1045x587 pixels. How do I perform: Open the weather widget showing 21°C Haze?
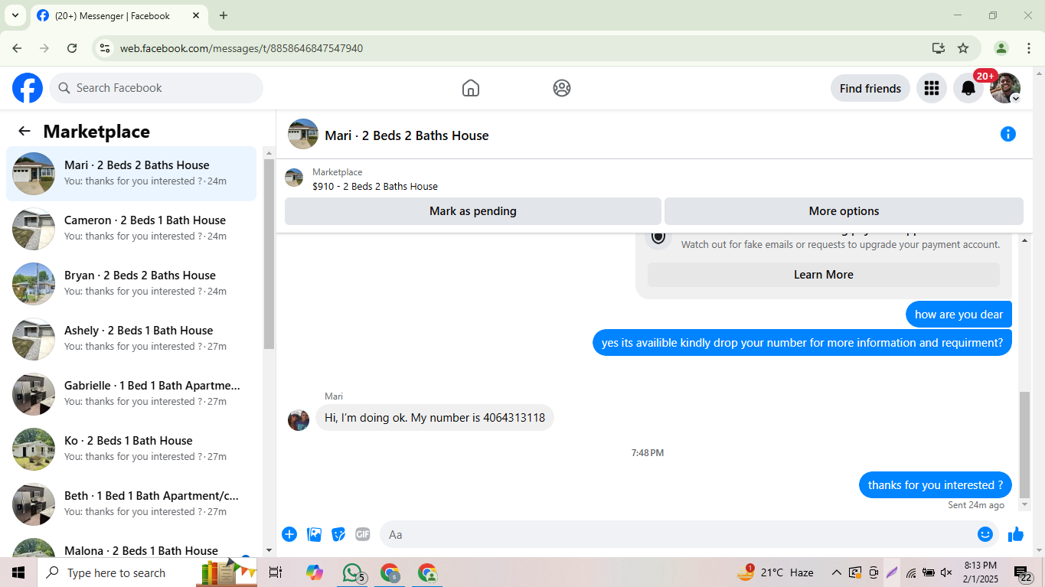(x=776, y=572)
